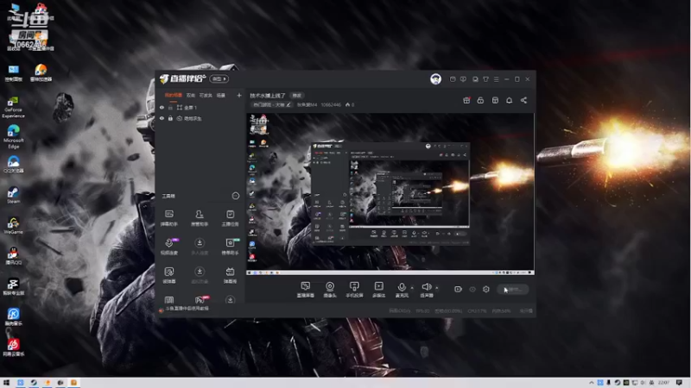The width and height of the screenshot is (691, 388).
Task: Click the start streaming pill button
Action: pyautogui.click(x=513, y=289)
